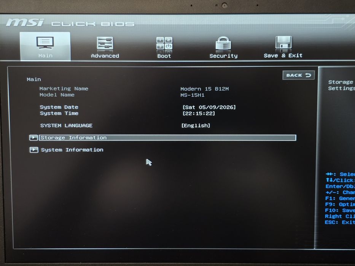Edit the System Time value

[x=199, y=113]
